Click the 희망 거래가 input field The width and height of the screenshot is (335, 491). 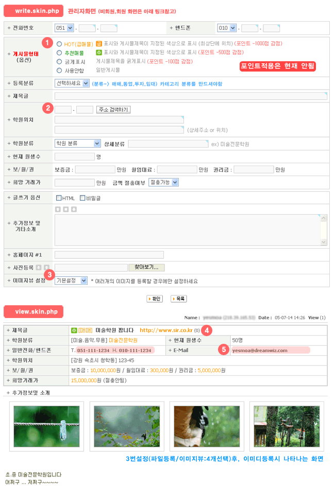(75, 183)
